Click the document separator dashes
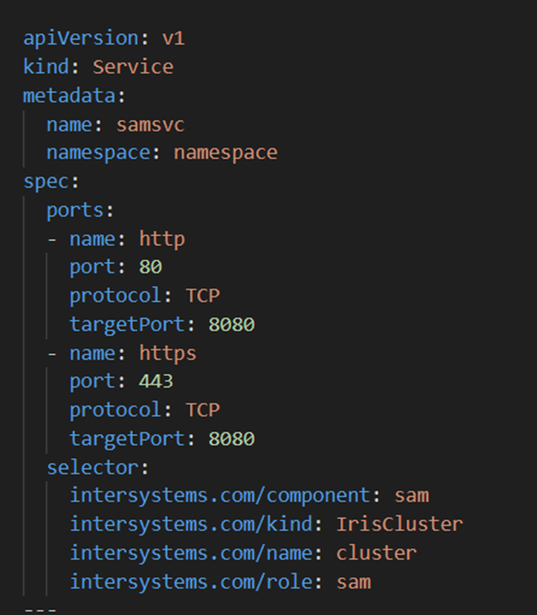This screenshot has height=615, width=537. 41,610
